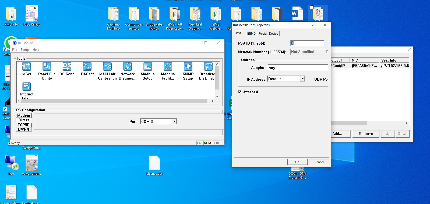Open License.dat file on desktop
This screenshot has width=430, height=204.
(154, 166)
